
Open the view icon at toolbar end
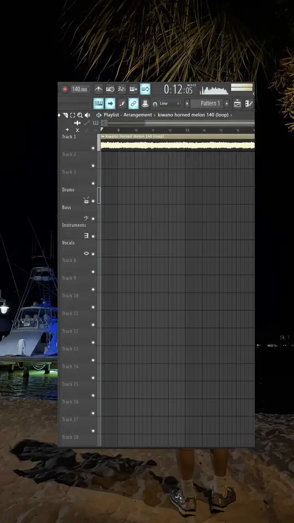tap(249, 104)
